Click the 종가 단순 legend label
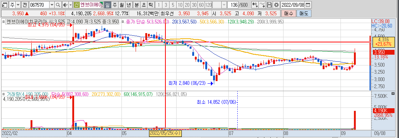399x138 pixels. 135,22
